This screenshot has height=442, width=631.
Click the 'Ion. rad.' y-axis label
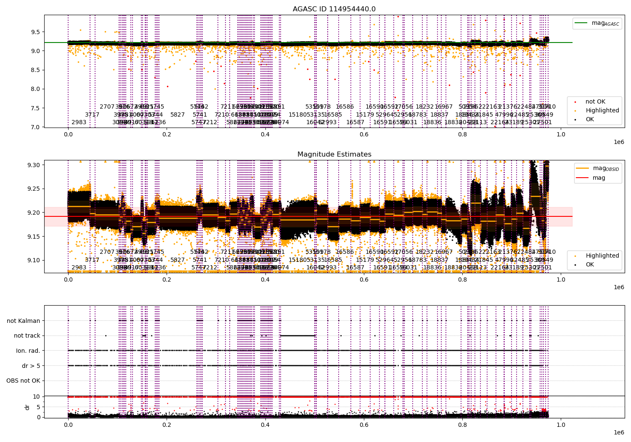coord(28,351)
